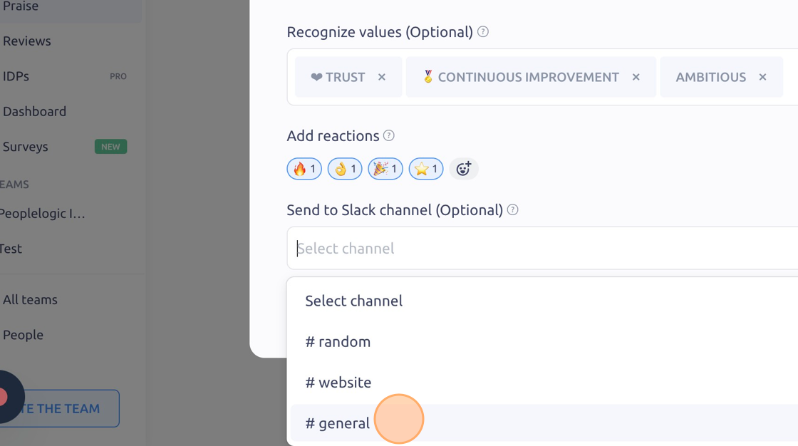Open the add new reaction emoji picker

[464, 169]
